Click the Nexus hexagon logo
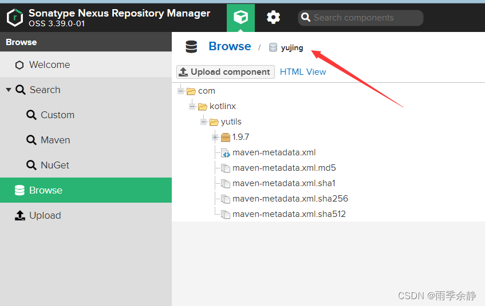This screenshot has width=485, height=306. coord(14,18)
